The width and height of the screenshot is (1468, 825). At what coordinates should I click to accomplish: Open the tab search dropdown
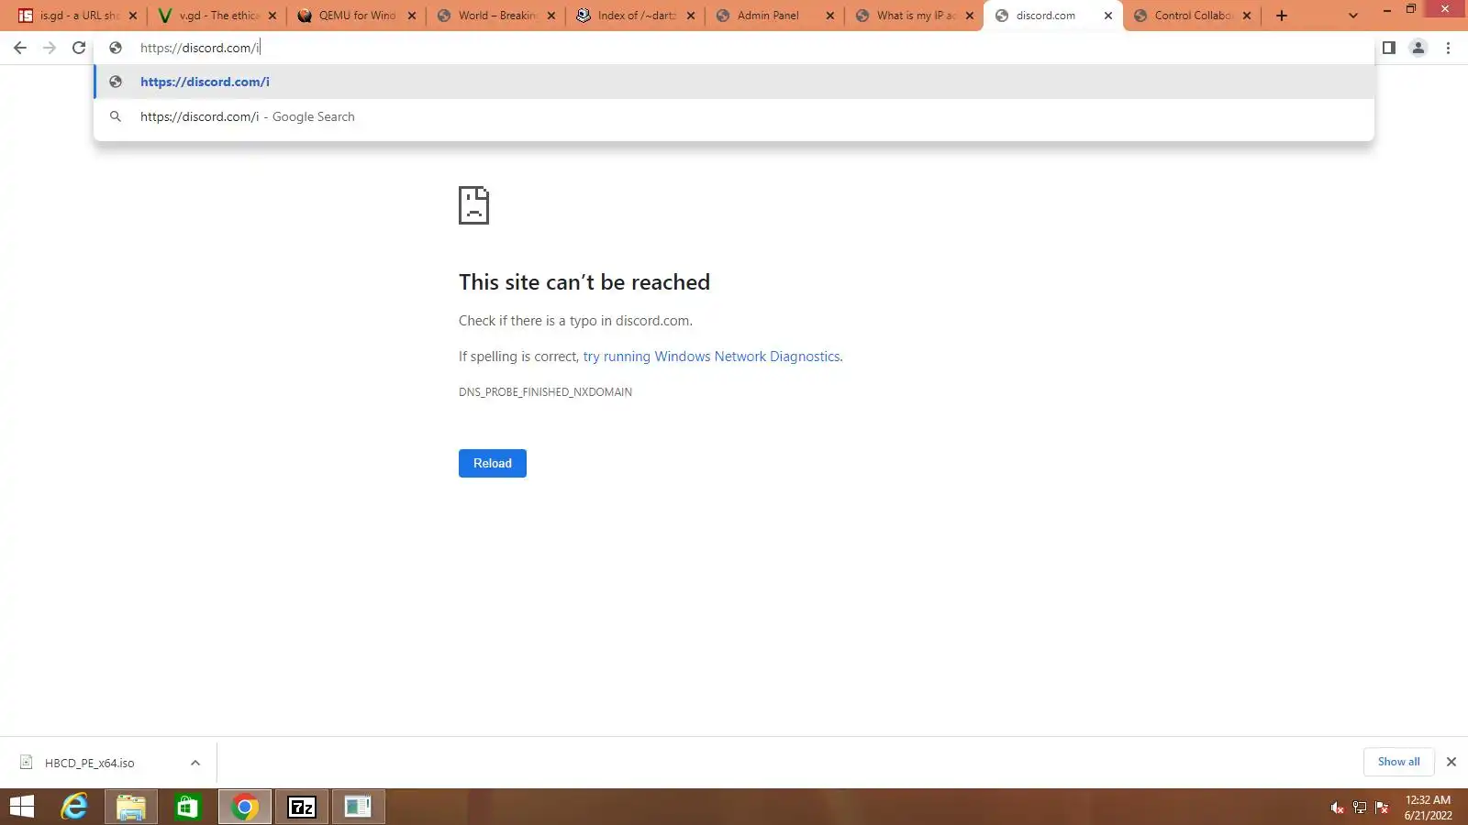[1352, 16]
